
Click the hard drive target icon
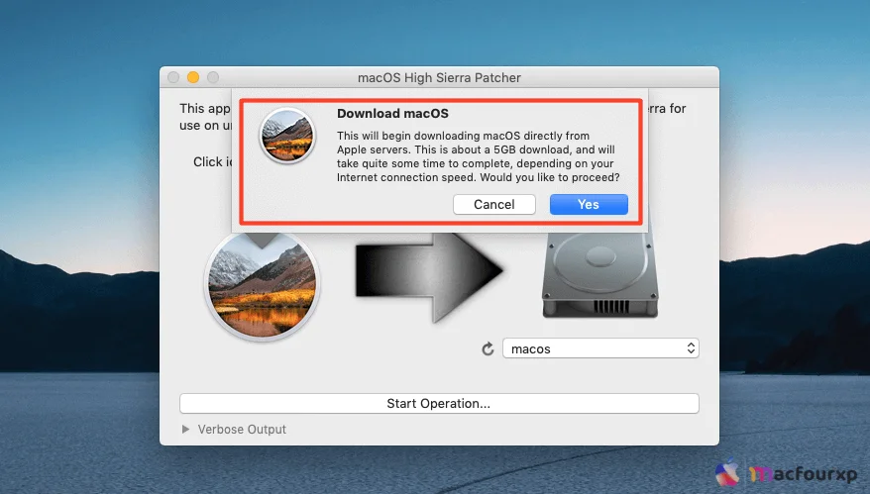click(x=600, y=275)
